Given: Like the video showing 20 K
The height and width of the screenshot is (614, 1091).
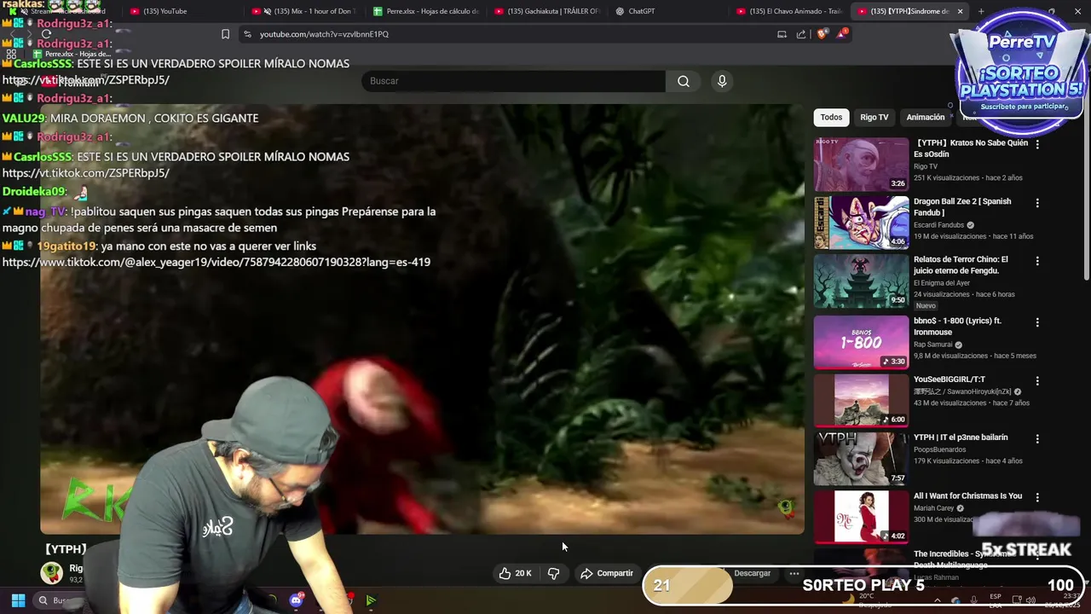Looking at the screenshot, I should [x=515, y=573].
